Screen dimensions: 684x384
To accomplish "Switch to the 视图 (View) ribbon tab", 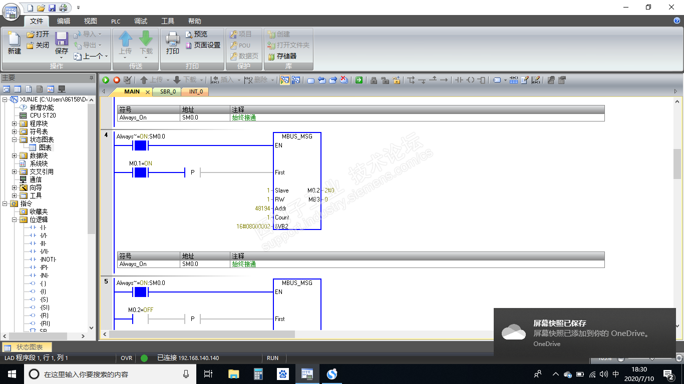I will [91, 21].
